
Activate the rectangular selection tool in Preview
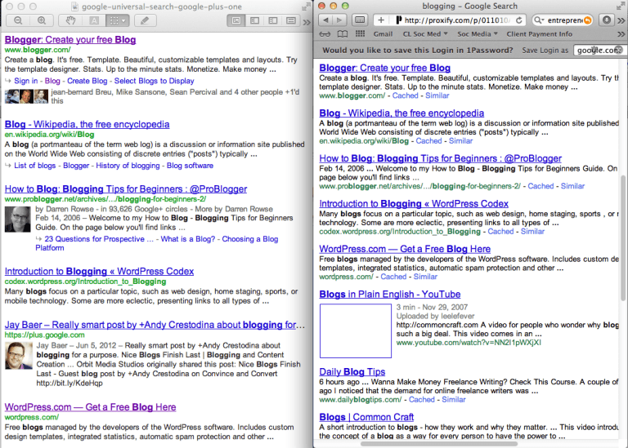point(114,20)
